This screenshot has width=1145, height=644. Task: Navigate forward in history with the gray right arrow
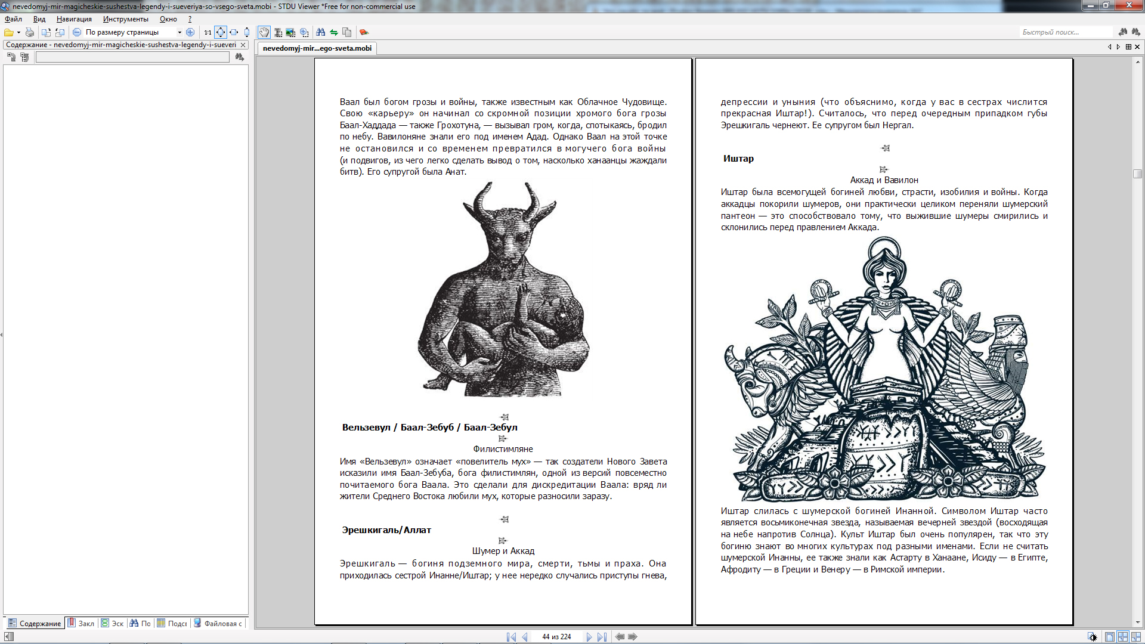coord(633,637)
